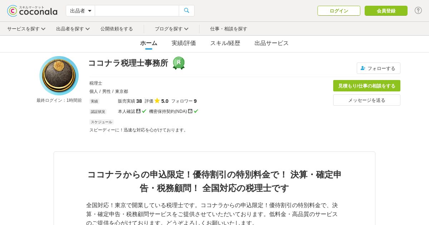Click メッセージを送る button
This screenshot has height=225, width=429.
point(367,100)
